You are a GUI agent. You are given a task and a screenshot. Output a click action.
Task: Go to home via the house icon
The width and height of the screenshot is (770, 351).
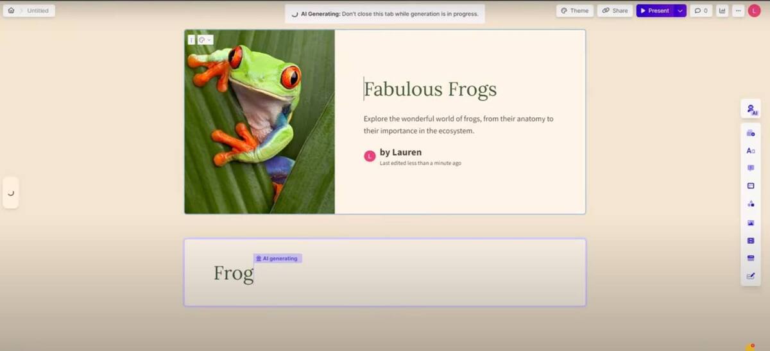coord(11,11)
